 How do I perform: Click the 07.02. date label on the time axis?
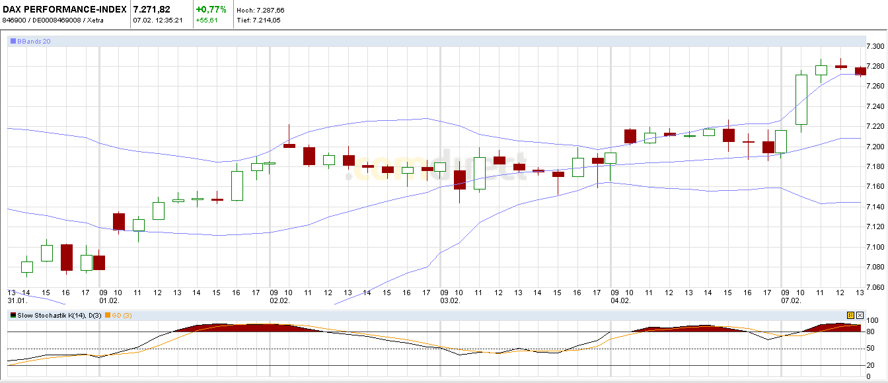point(790,300)
